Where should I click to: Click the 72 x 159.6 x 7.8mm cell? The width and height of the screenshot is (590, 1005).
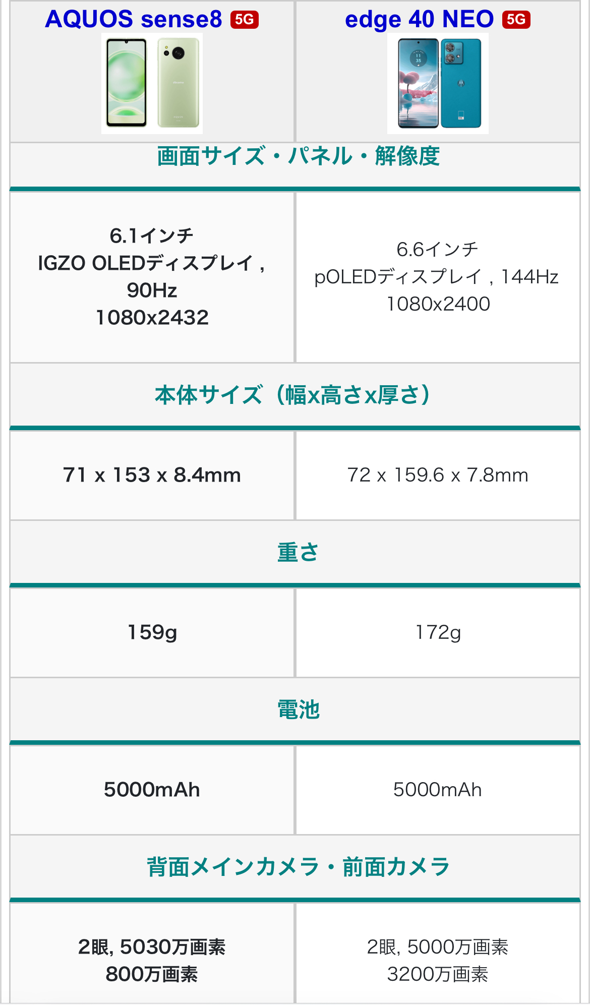point(437,475)
